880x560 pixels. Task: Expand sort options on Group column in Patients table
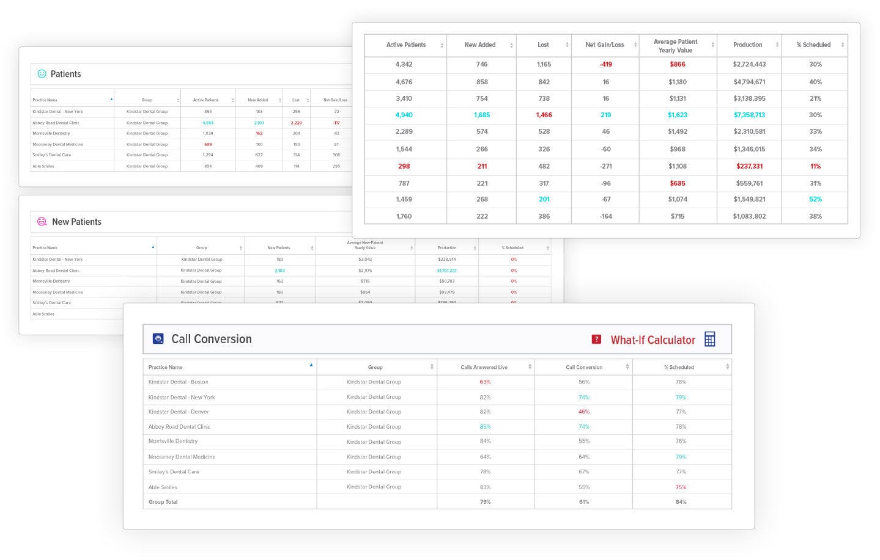point(179,101)
